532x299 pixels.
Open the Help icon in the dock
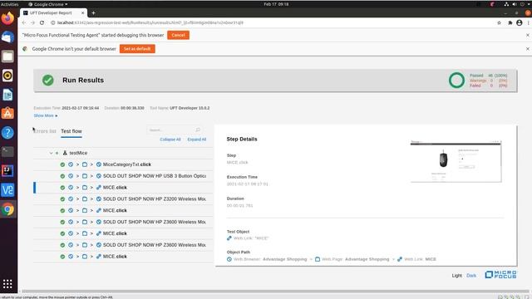[7, 133]
